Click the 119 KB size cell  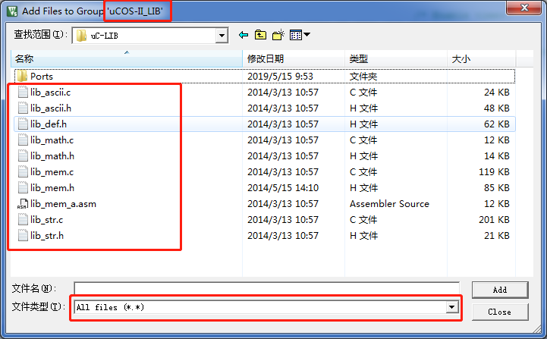pyautogui.click(x=494, y=172)
